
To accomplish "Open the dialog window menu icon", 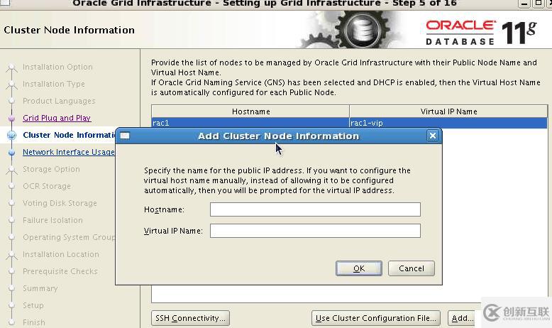I will pyautogui.click(x=125, y=136).
